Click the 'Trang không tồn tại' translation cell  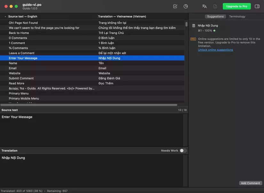tap(112, 23)
